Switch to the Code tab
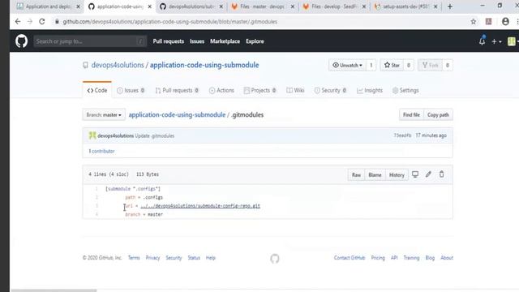Viewport: 519px width, 292px height. pos(97,90)
